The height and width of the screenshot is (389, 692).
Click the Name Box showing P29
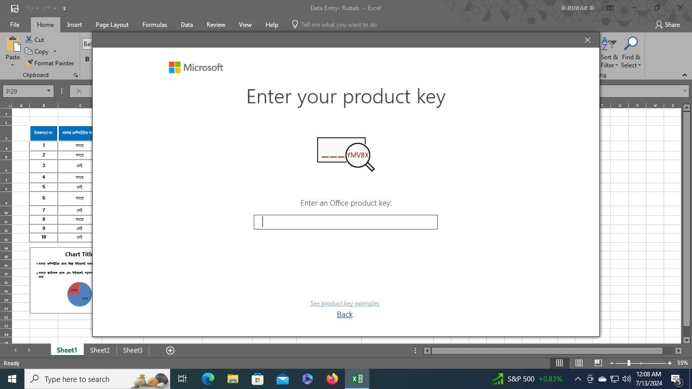[24, 91]
